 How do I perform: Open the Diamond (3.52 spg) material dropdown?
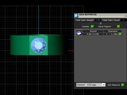(103, 85)
